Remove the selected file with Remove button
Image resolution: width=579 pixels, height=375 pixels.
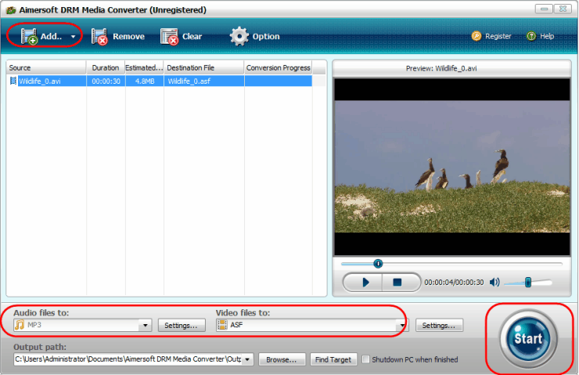point(118,37)
